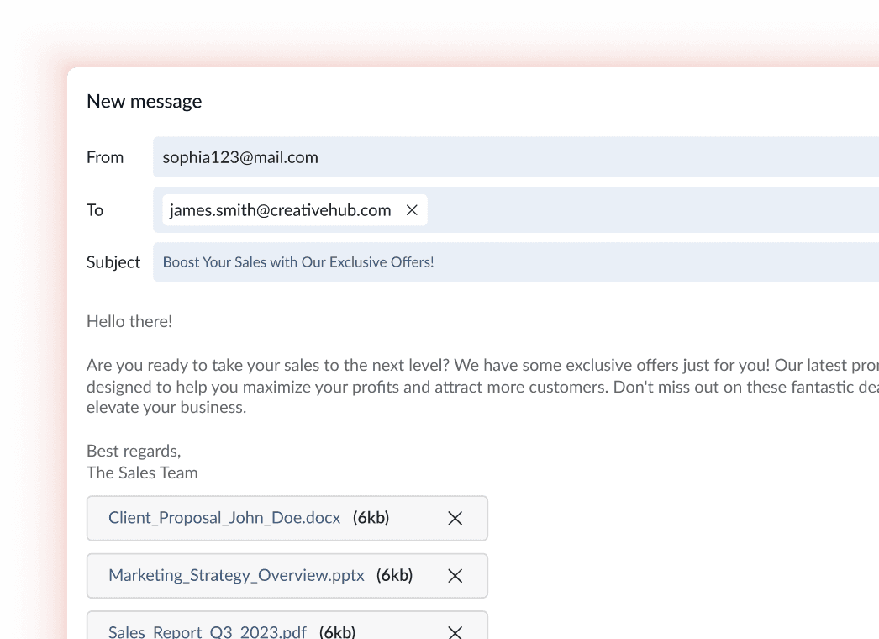The image size is (879, 639).
Task: Open attachment Client_Proposal_John_Doe.docx
Action: (x=224, y=518)
